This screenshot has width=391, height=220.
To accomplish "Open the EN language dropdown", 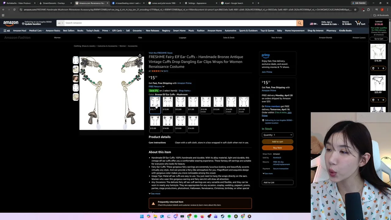I will coord(313,24).
